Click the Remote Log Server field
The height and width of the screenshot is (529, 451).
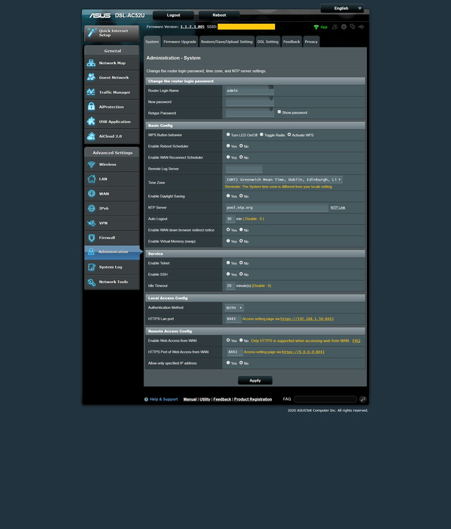coord(243,169)
